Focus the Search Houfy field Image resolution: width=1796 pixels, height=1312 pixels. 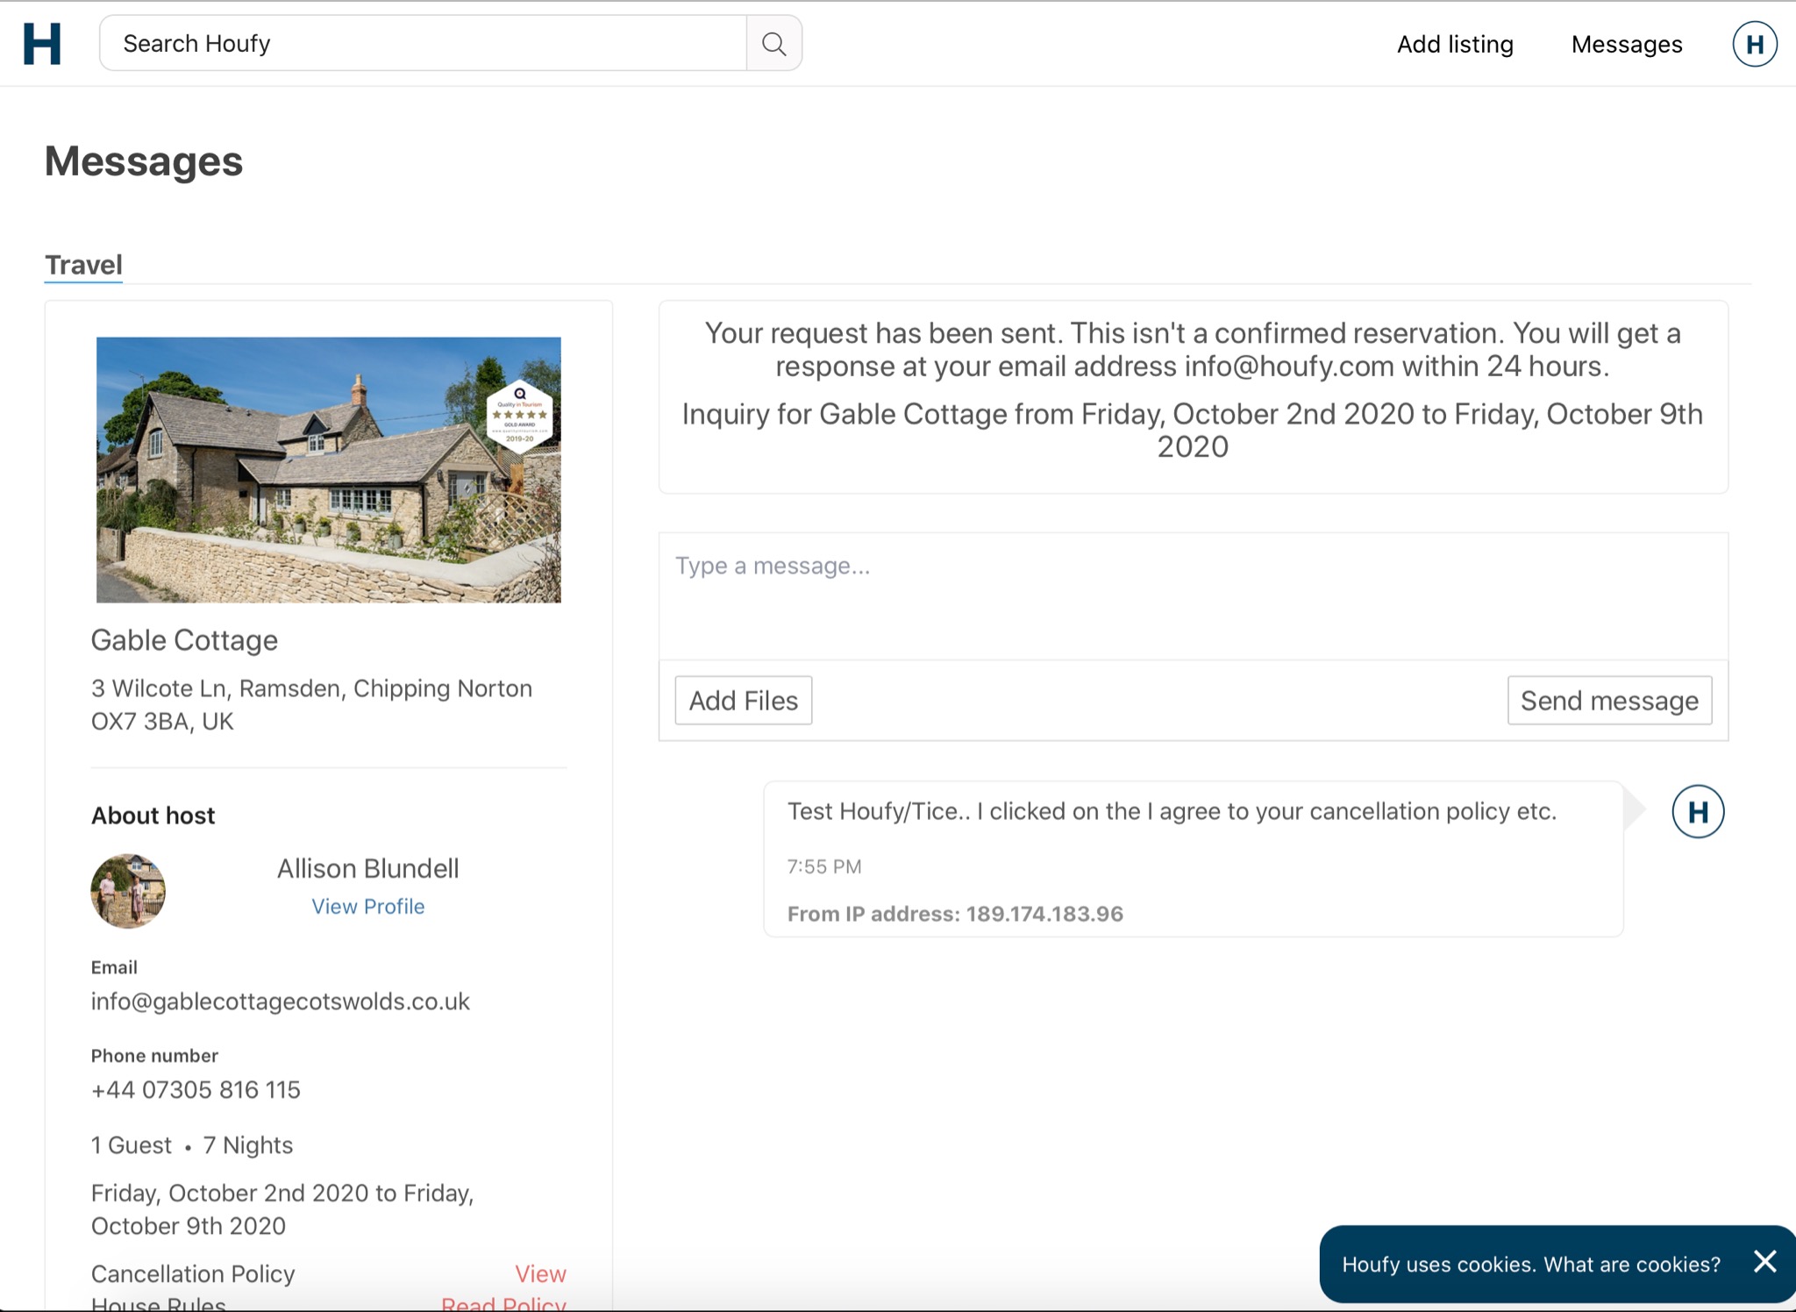coord(423,44)
